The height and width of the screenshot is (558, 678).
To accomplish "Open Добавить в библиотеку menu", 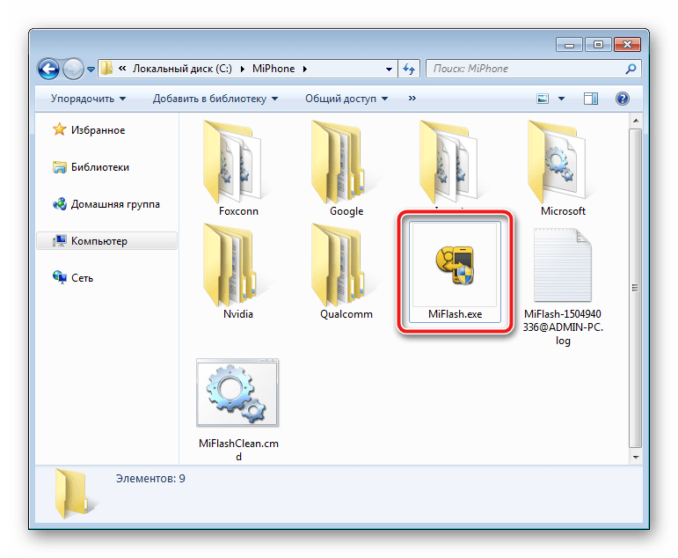I will (215, 99).
